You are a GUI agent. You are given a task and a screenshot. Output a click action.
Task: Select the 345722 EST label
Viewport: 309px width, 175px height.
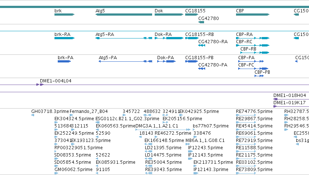coord(131,111)
